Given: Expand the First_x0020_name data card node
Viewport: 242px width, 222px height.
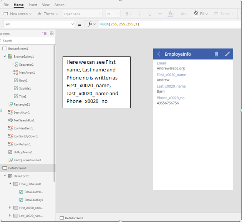Looking at the screenshot, I should click(x=10, y=208).
